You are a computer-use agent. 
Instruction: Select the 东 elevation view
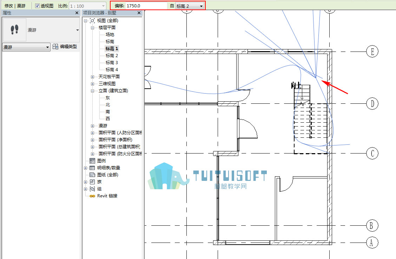point(108,98)
